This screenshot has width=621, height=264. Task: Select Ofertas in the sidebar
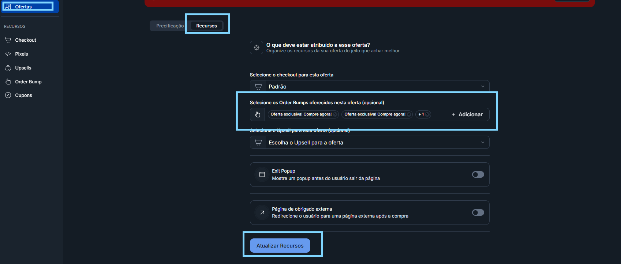coord(29,7)
